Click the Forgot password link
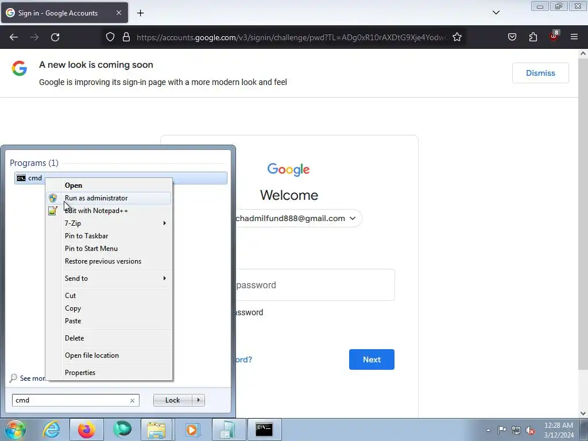This screenshot has height=441, width=588. click(243, 359)
